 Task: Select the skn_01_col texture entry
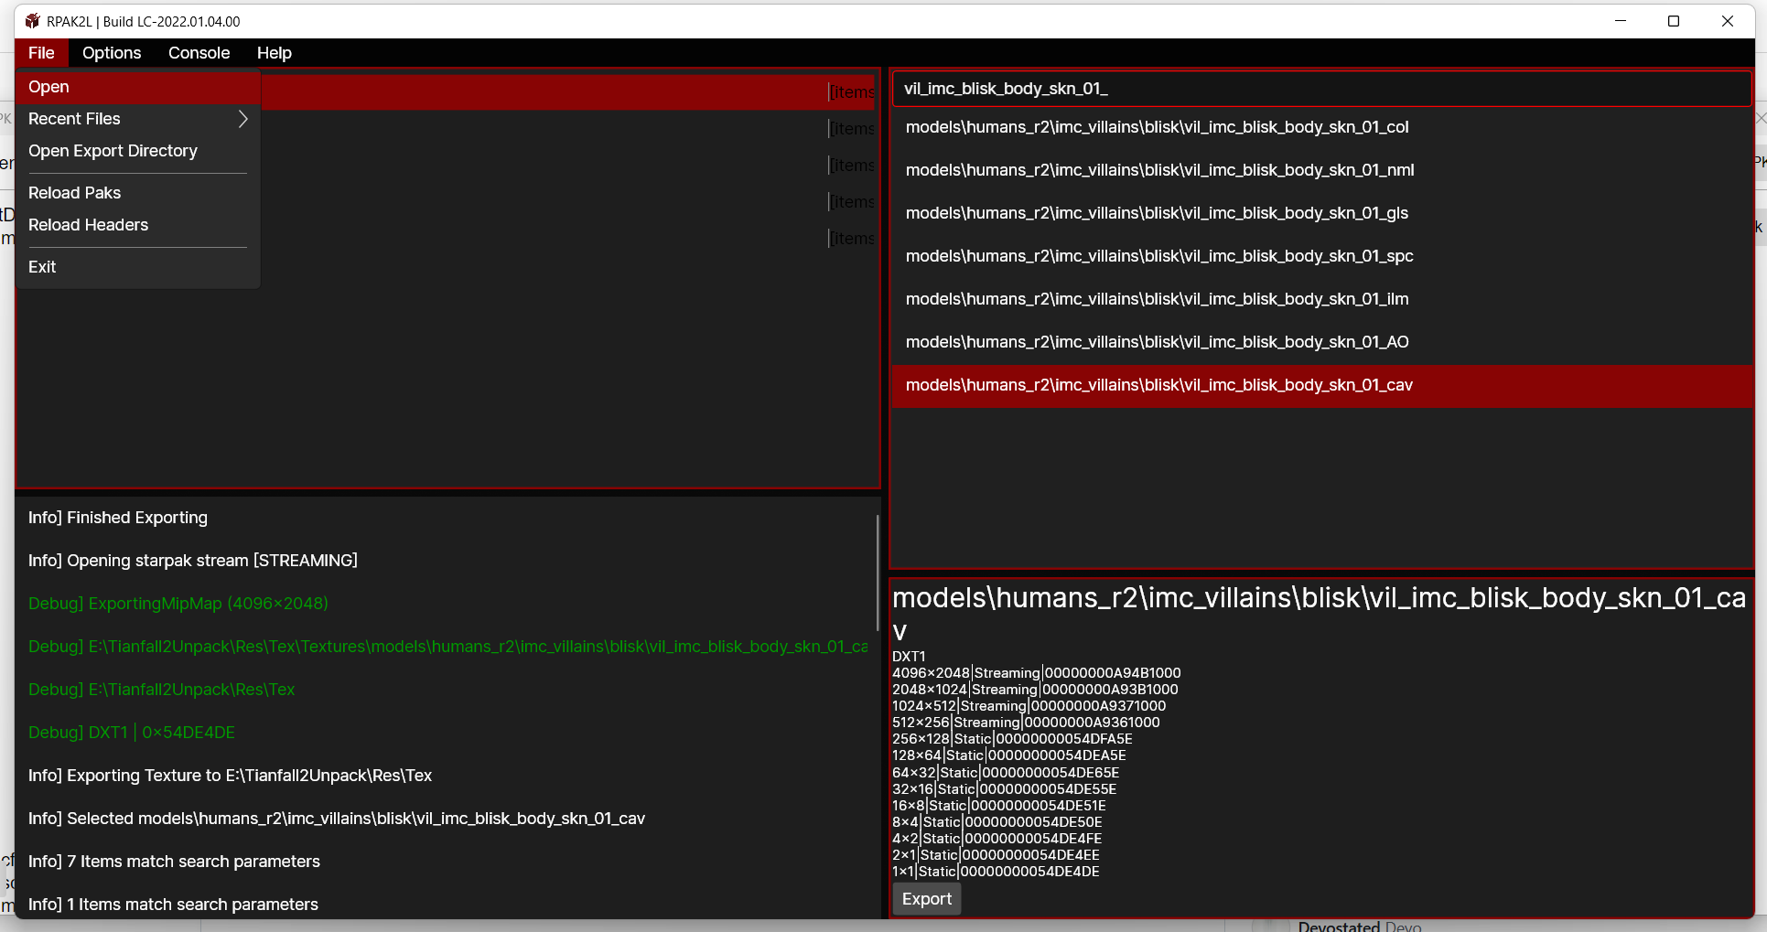pos(1157,127)
